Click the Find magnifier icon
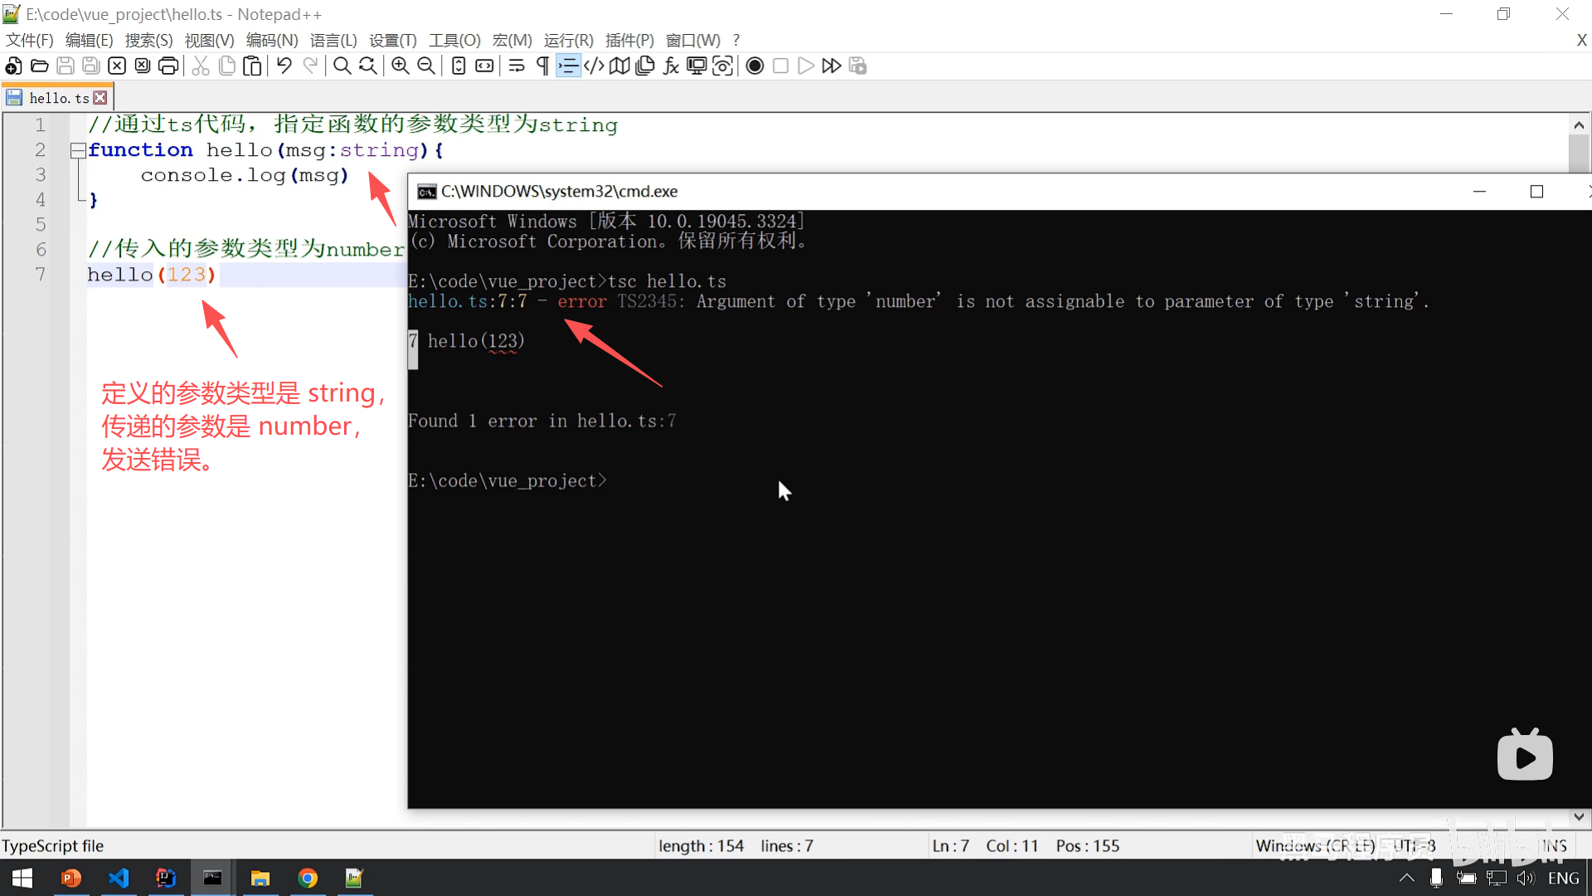This screenshot has height=896, width=1592. (342, 66)
